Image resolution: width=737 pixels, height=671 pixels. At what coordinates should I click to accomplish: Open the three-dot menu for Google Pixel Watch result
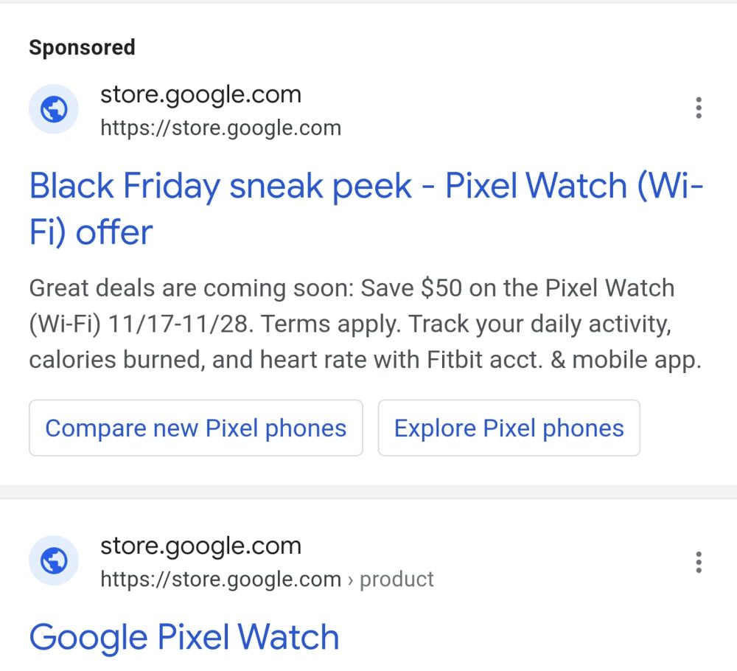(698, 562)
